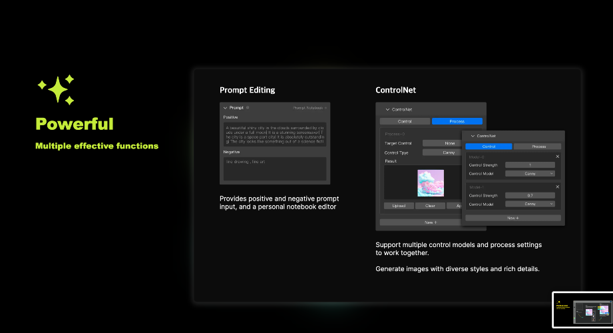Click the Positive label
The width and height of the screenshot is (613, 333).
pyautogui.click(x=230, y=117)
